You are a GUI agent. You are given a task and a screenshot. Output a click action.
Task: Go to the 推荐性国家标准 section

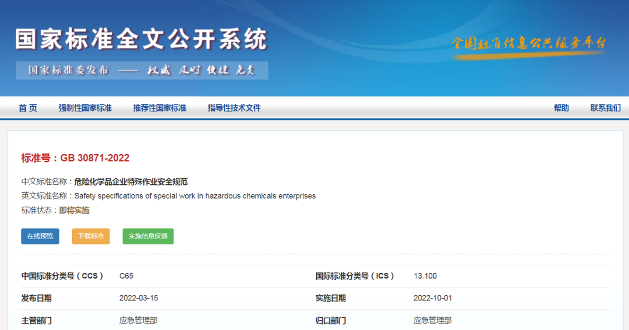[160, 108]
